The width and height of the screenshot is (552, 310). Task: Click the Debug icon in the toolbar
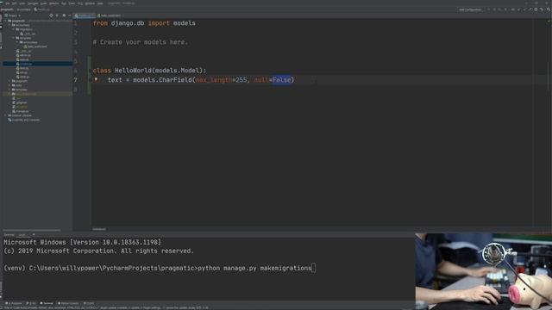point(494,9)
